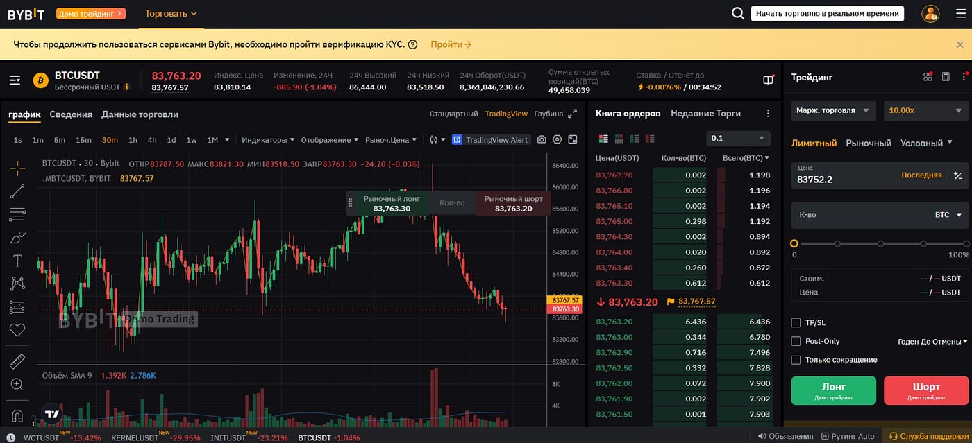Switch to the Недавние Торги tab
The width and height of the screenshot is (972, 443).
tap(705, 113)
